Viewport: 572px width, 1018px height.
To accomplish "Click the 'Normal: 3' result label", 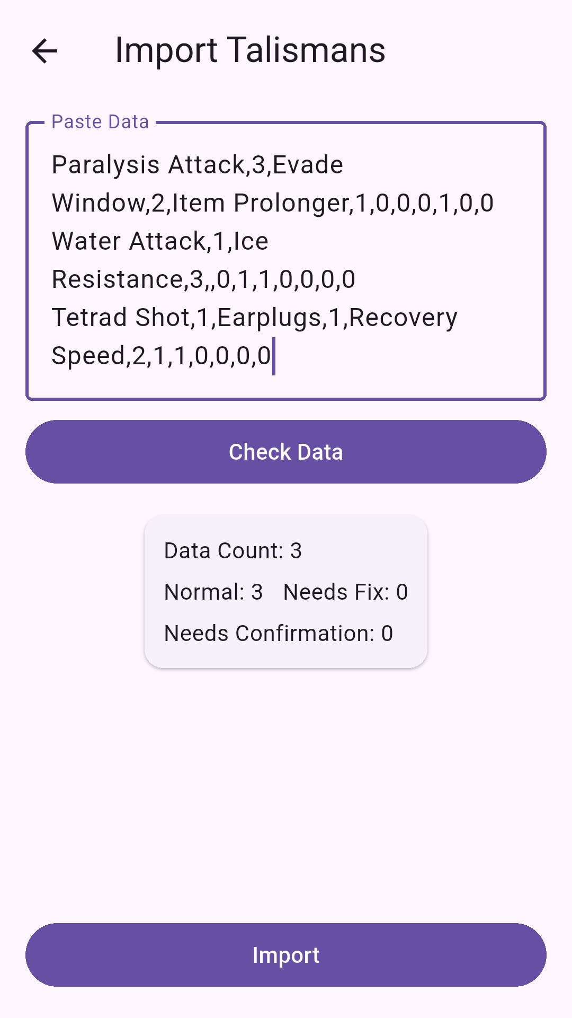I will [x=213, y=592].
